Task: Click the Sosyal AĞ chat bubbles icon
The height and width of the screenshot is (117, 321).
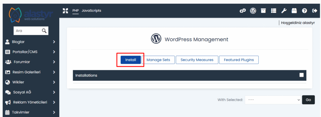Action: click(8, 92)
